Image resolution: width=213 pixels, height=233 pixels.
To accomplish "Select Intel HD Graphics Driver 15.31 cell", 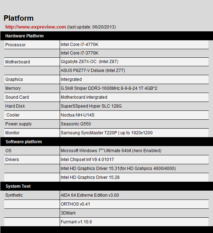I will [x=134, y=169].
